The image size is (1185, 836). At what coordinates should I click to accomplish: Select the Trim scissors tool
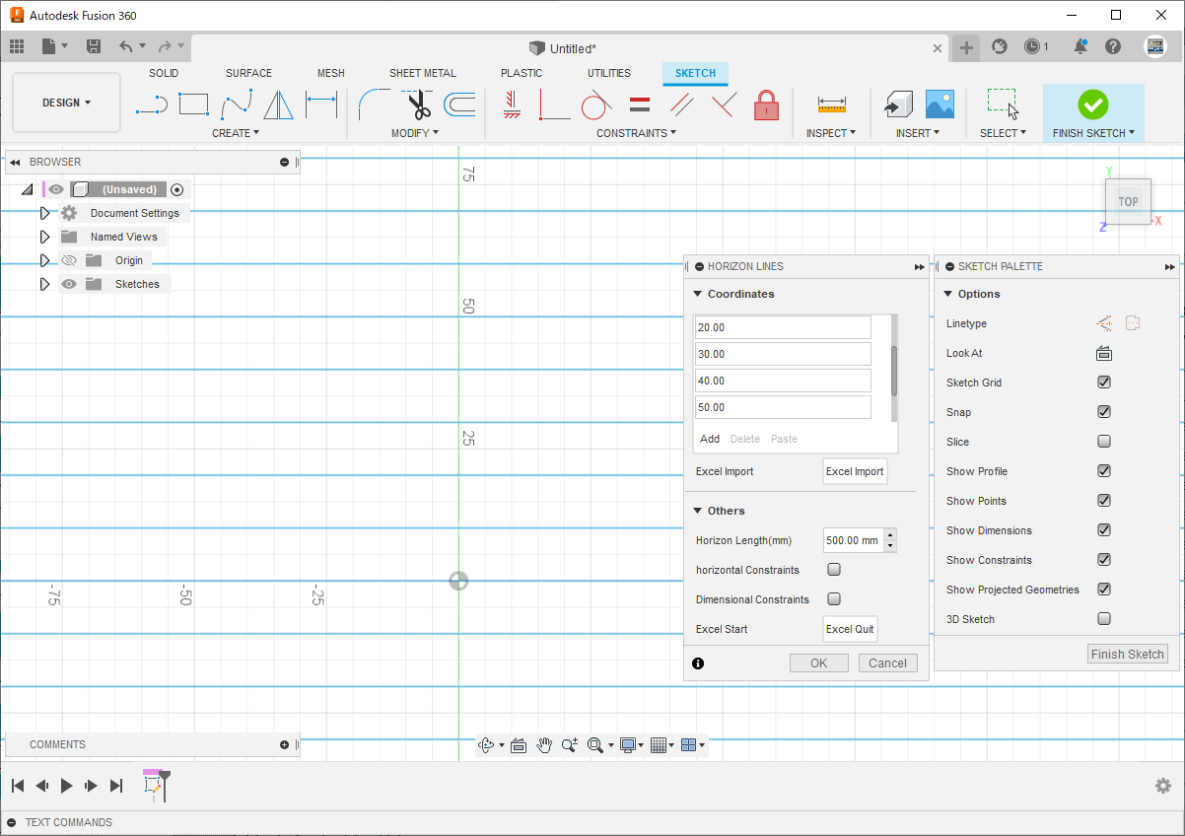[417, 104]
